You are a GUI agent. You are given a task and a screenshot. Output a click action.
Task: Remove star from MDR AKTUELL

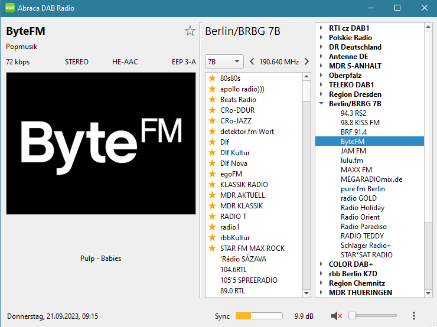[213, 195]
